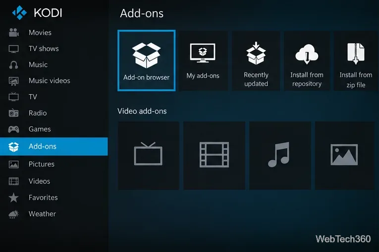
Task: Open the music note add-on tile
Action: click(x=280, y=155)
